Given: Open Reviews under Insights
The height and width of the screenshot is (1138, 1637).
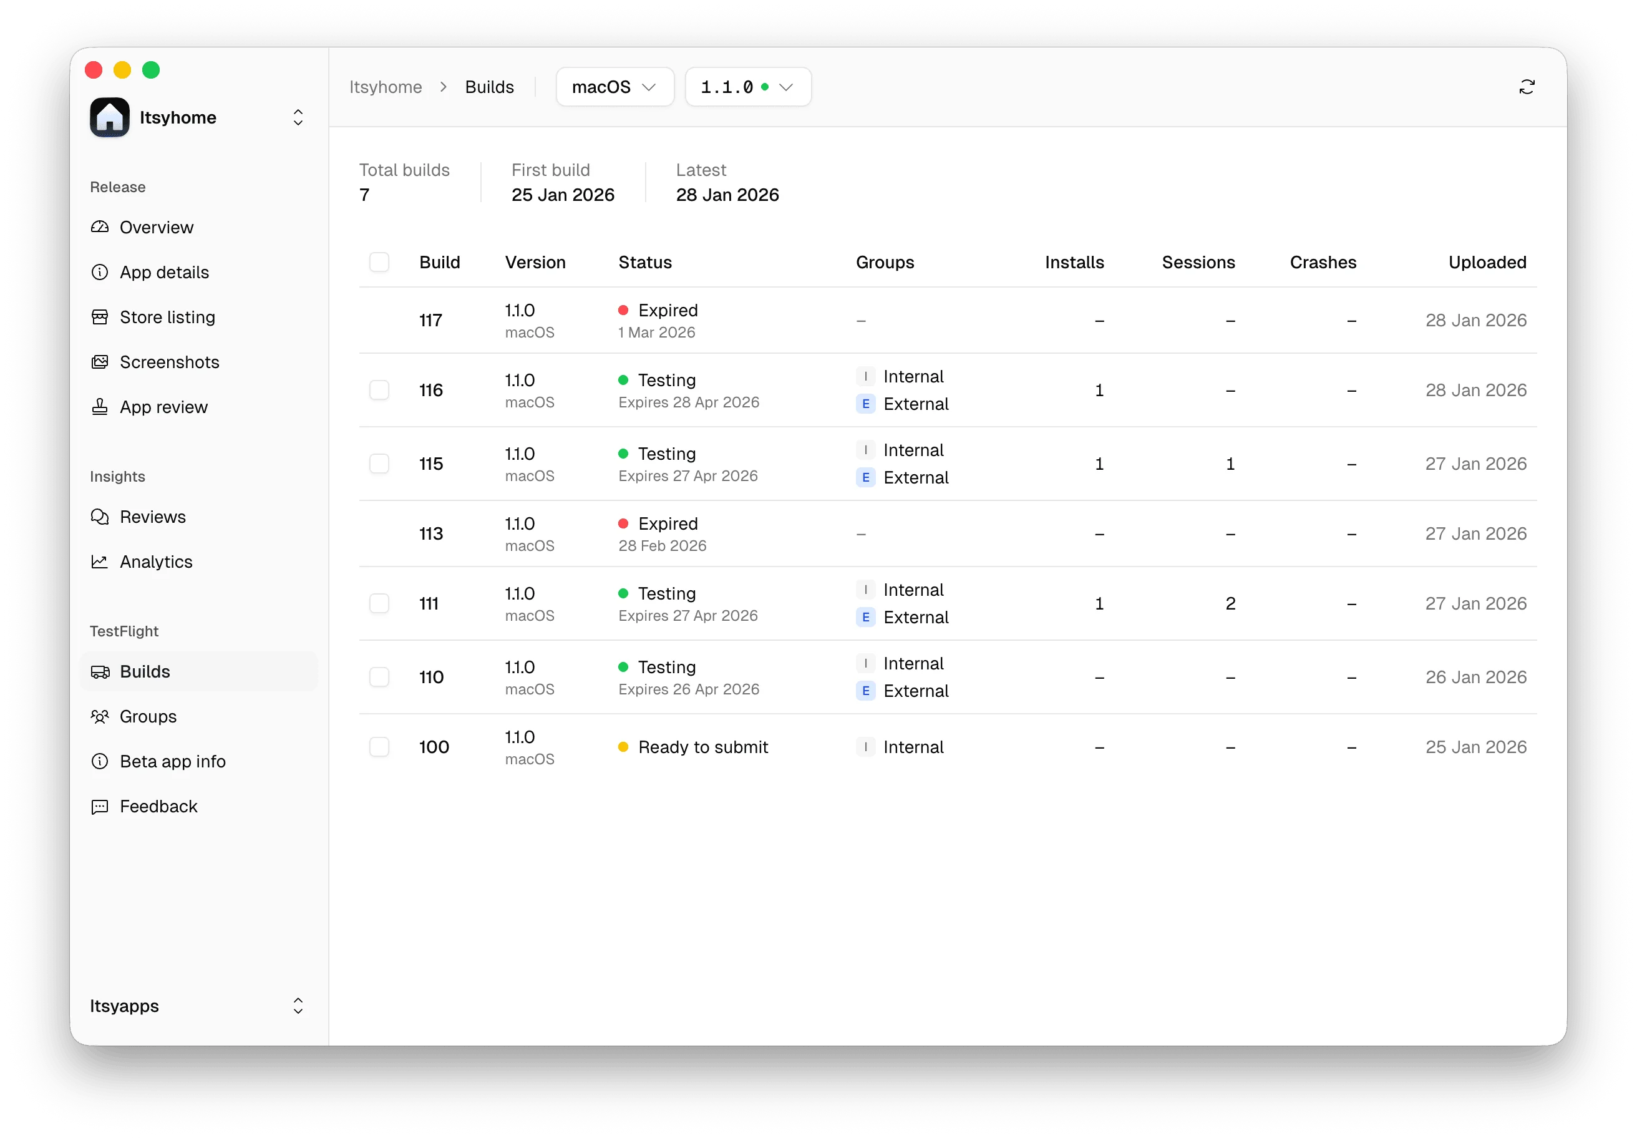Looking at the screenshot, I should 152,516.
